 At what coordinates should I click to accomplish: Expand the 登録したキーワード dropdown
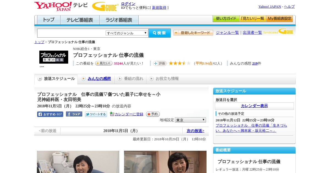pyautogui.click(x=193, y=33)
